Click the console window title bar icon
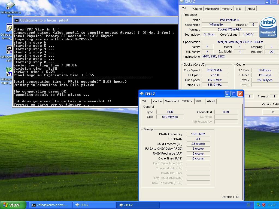 (16, 20)
